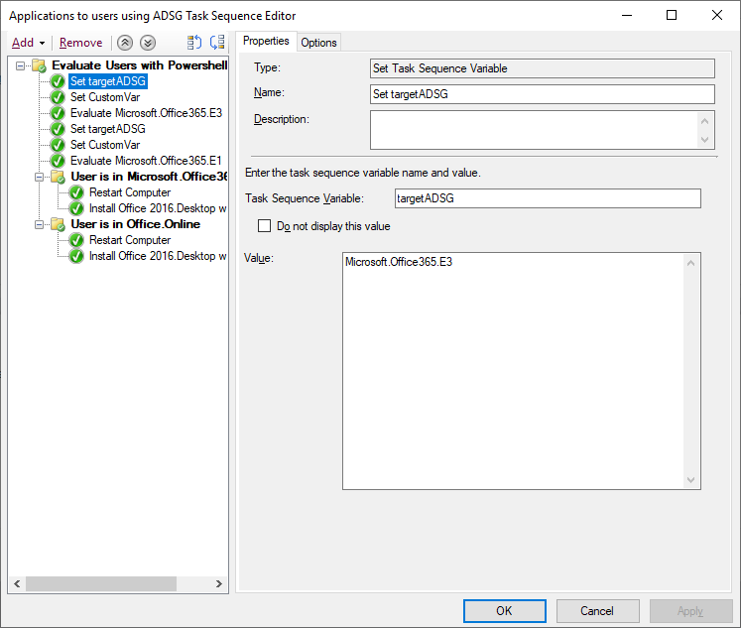Collapse User is in Office.Online group
Viewport: 741px width, 628px height.
[x=40, y=224]
